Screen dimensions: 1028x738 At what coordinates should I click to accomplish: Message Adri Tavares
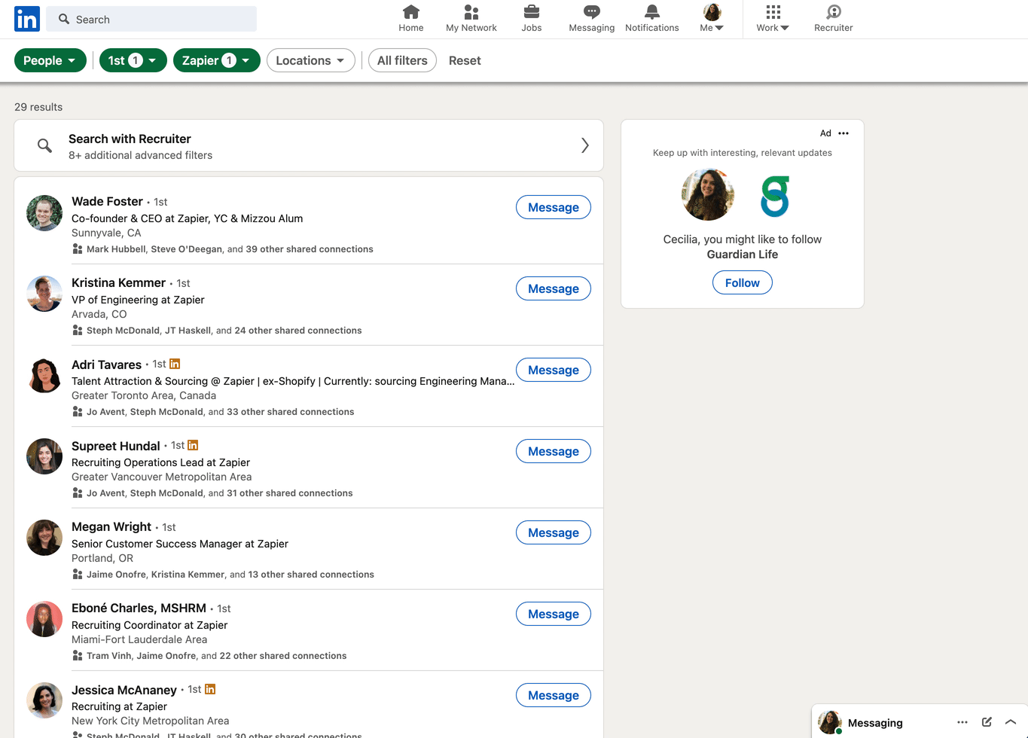554,370
